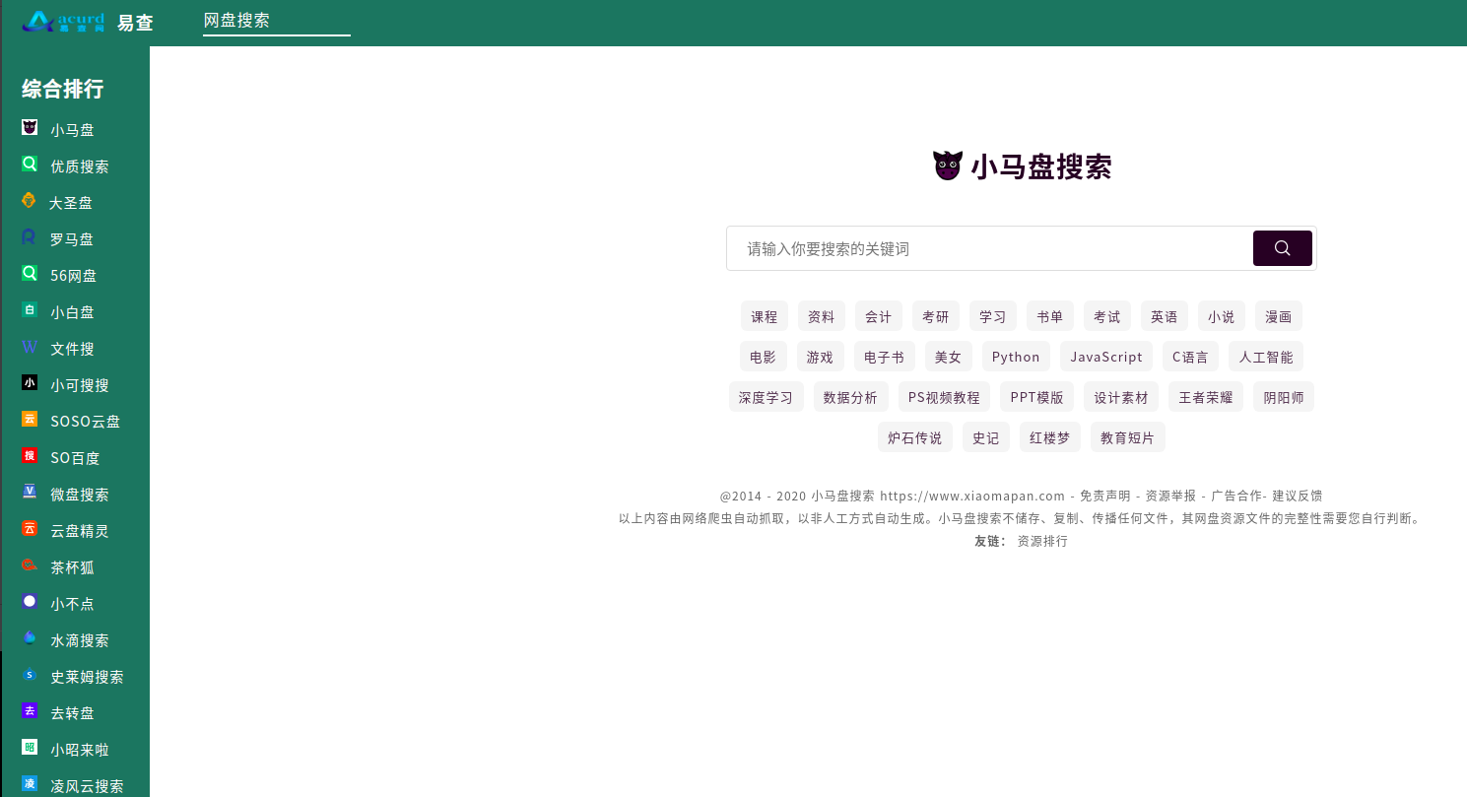Click the 优质搜索 green magnifier icon

coord(30,165)
